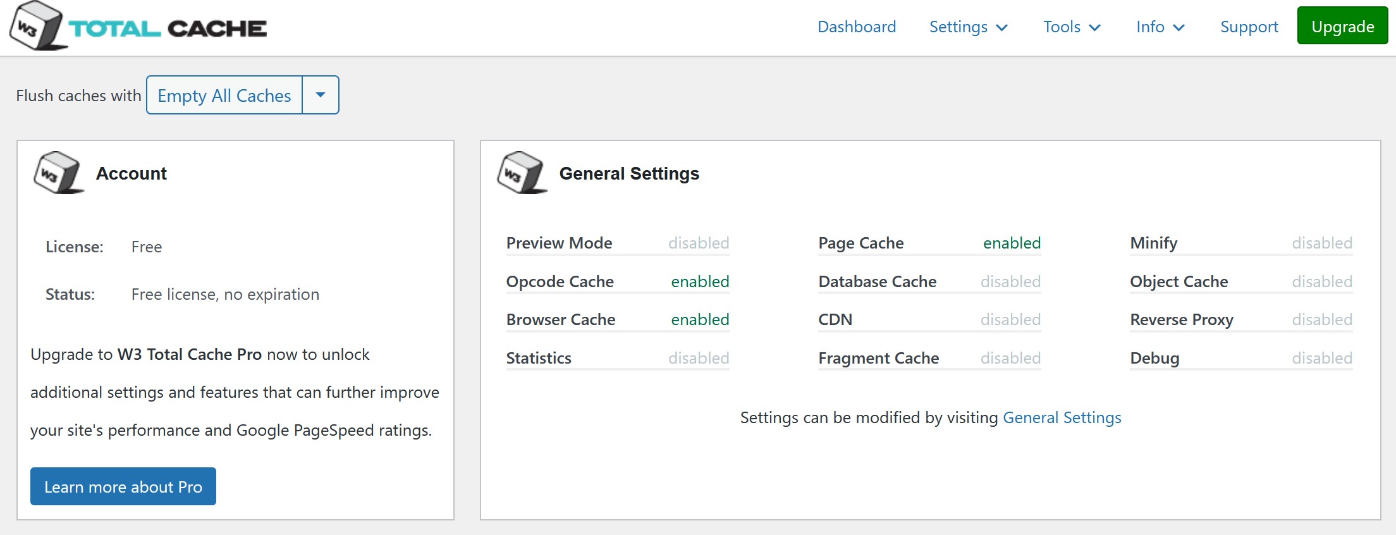
Task: Click the W3 Total Cache logo
Action: (x=138, y=27)
